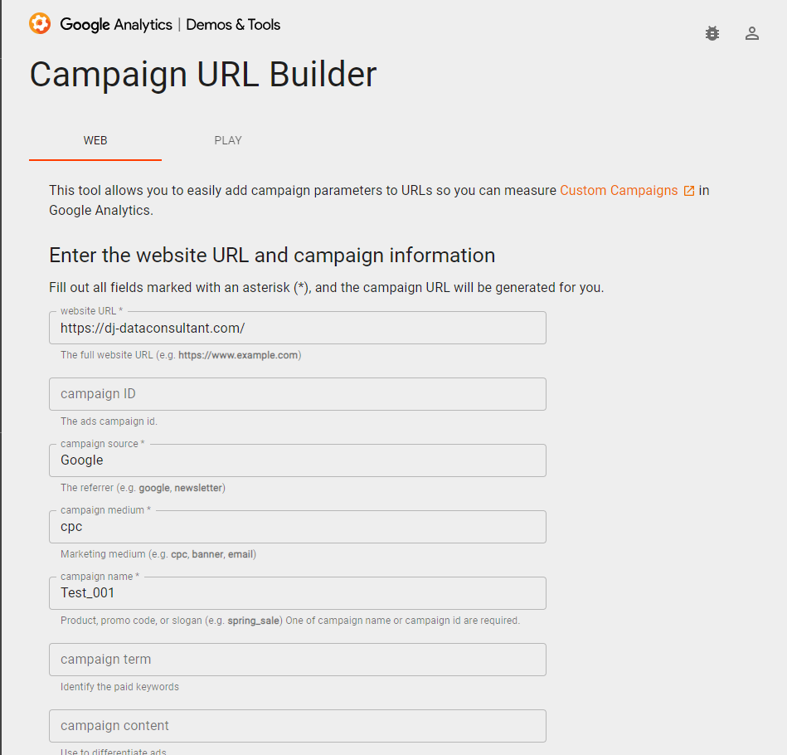This screenshot has width=787, height=755.
Task: Select the URL text https://dj-dataconsultant.com/
Action: [151, 328]
